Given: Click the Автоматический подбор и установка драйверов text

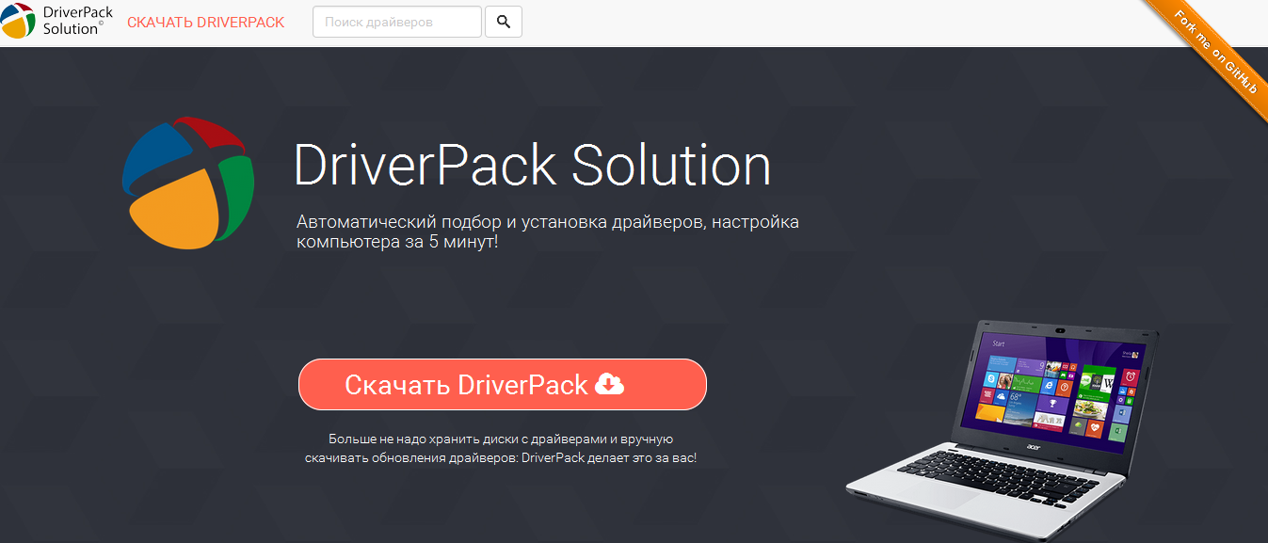Looking at the screenshot, I should tap(547, 232).
